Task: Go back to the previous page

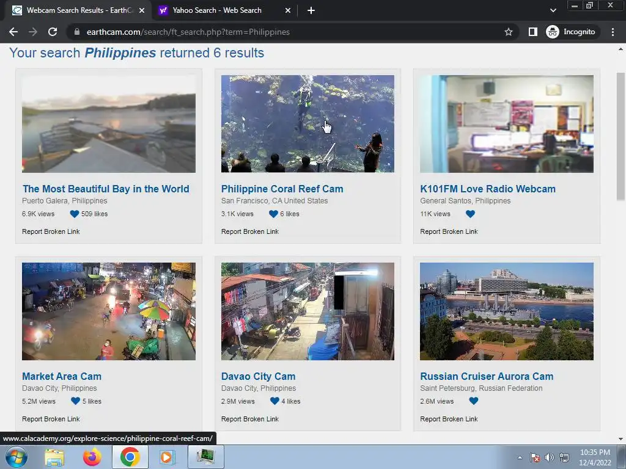Action: click(x=13, y=32)
